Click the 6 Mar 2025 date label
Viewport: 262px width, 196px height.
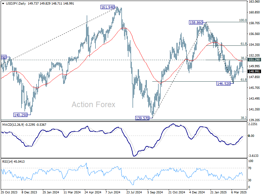239,192
